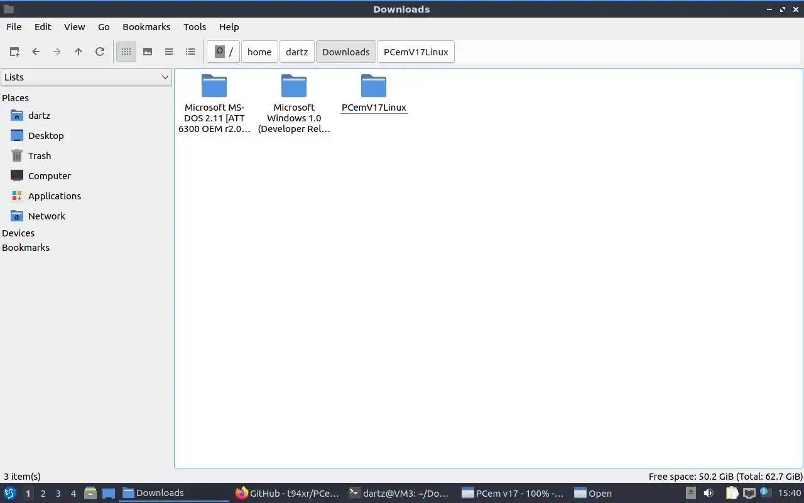804x503 pixels.
Task: Select the Microsoft MS-DOS 2.11 folder icon
Action: 214,86
